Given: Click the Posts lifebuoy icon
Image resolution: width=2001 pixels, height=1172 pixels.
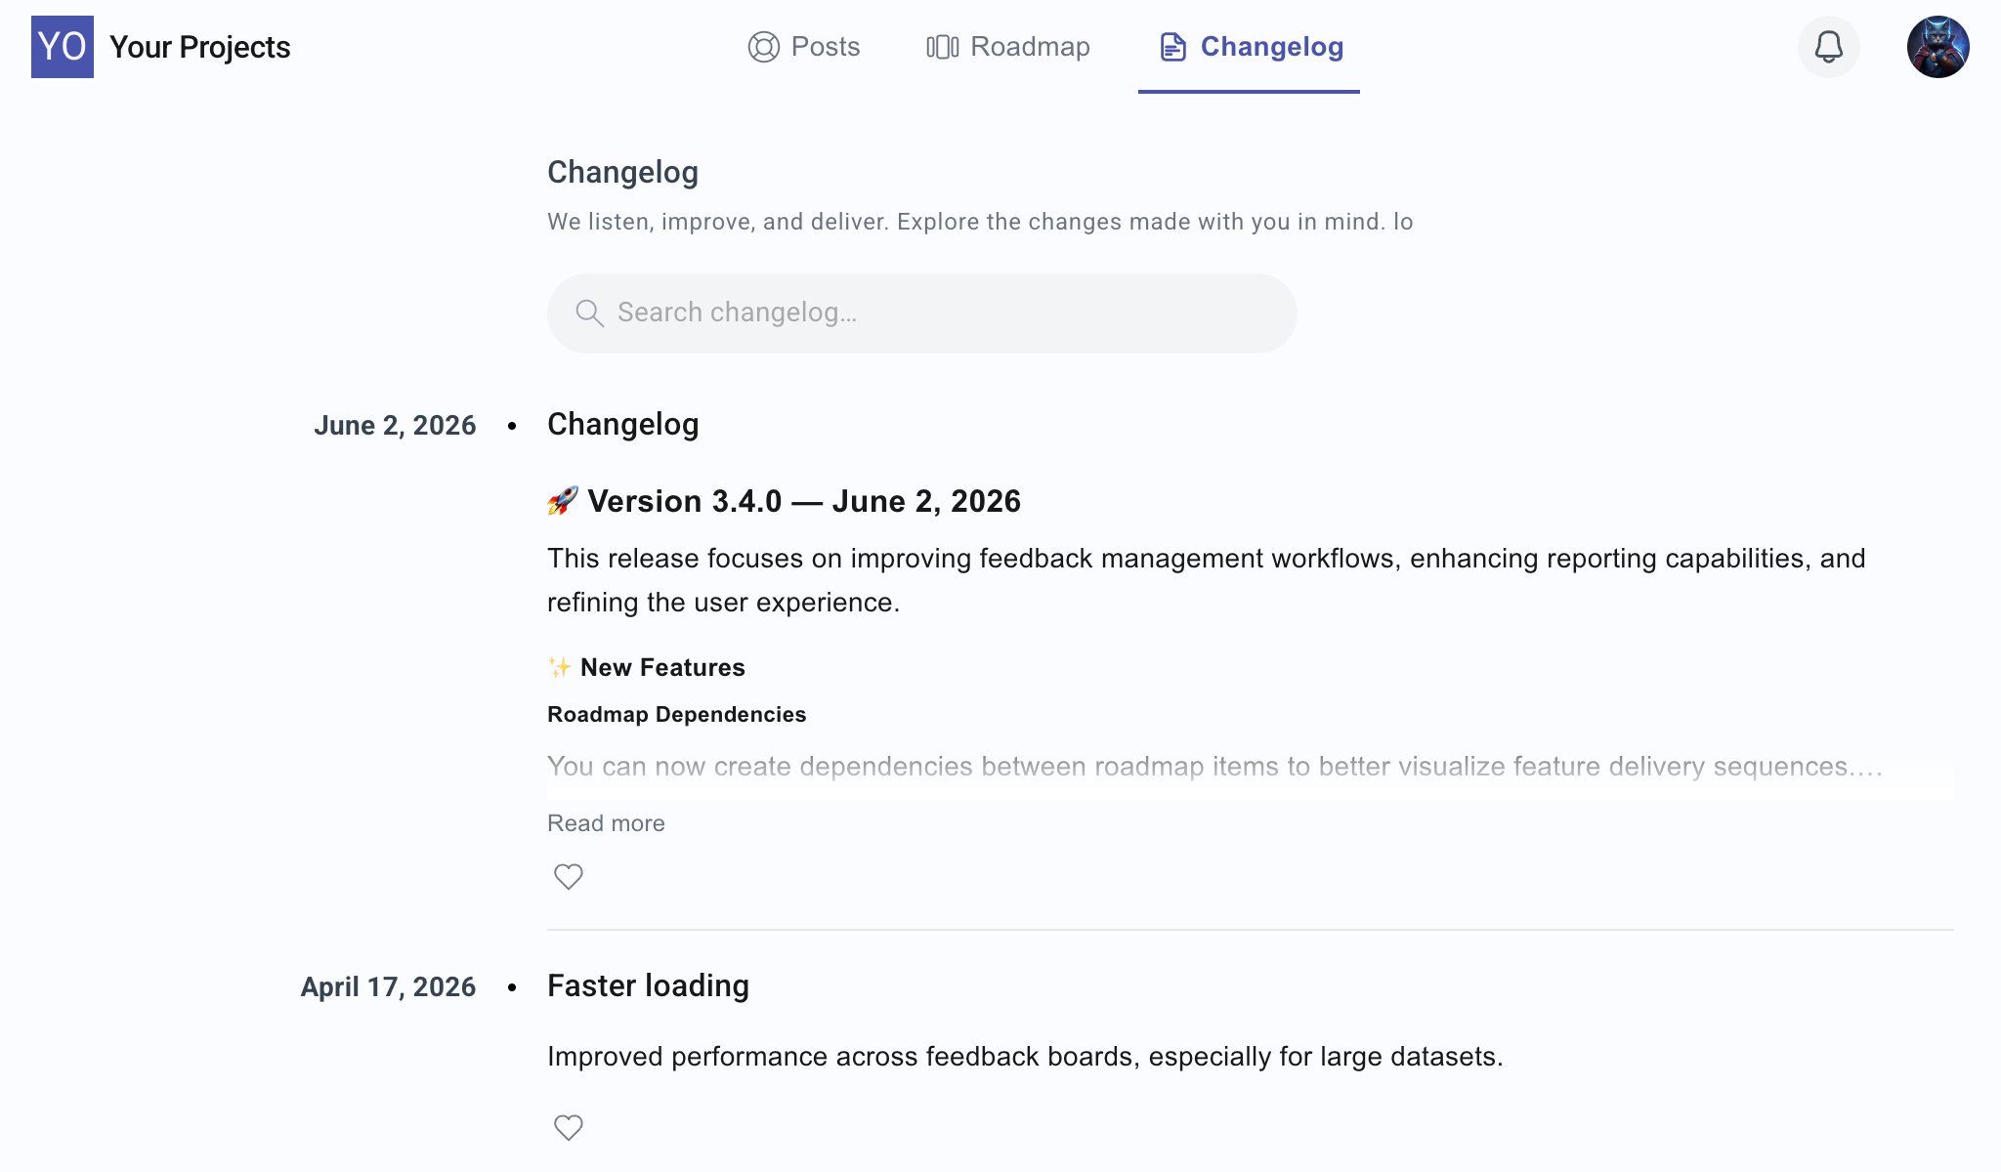Looking at the screenshot, I should 764,47.
